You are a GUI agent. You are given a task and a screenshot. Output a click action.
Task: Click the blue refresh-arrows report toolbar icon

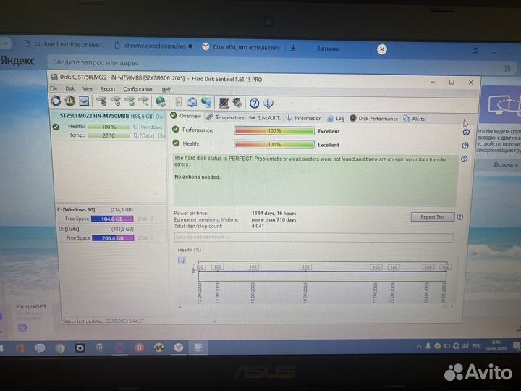click(192, 102)
